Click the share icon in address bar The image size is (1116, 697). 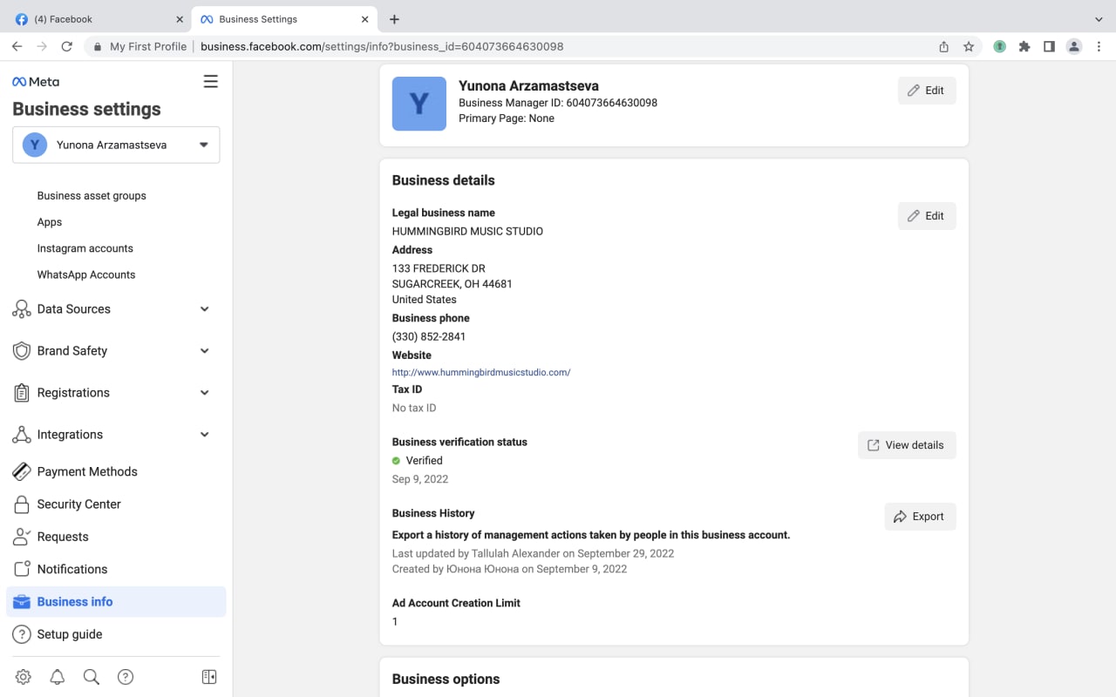(x=944, y=46)
